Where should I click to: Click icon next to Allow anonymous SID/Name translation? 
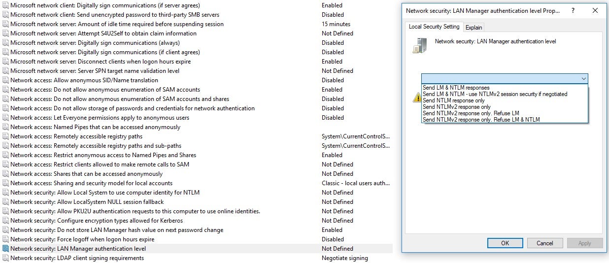click(x=5, y=80)
